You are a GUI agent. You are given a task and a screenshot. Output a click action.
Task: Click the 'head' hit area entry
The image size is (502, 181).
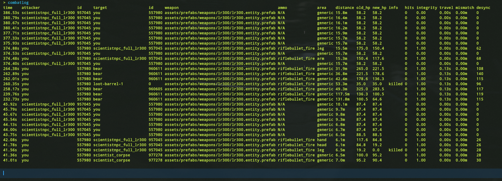[x=322, y=145]
